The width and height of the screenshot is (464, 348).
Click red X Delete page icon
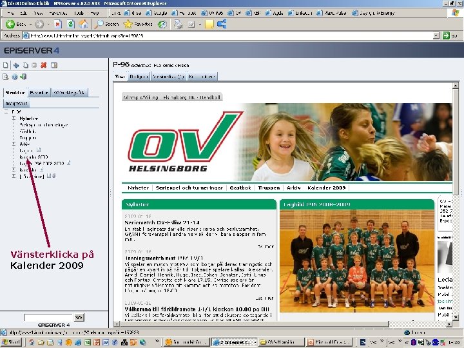pyautogui.click(x=44, y=65)
